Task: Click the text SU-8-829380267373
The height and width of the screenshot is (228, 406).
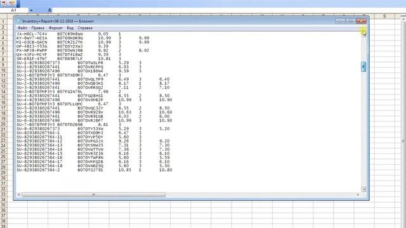Action: coord(38,129)
